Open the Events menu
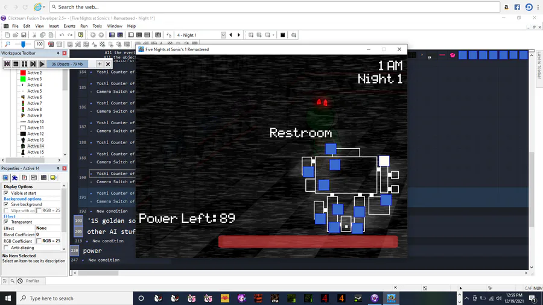Viewport: 543px width, 305px height. coord(69,26)
